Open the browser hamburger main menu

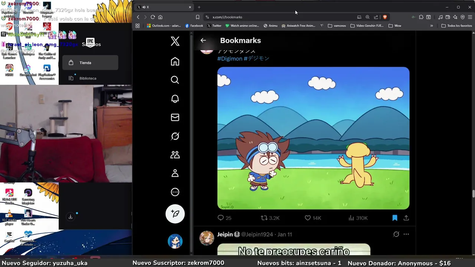click(x=470, y=17)
